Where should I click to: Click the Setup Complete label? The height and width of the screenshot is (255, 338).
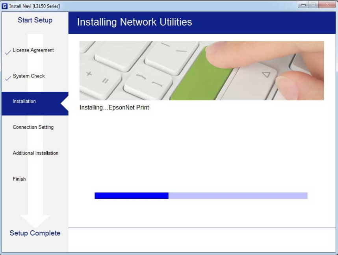coord(35,233)
